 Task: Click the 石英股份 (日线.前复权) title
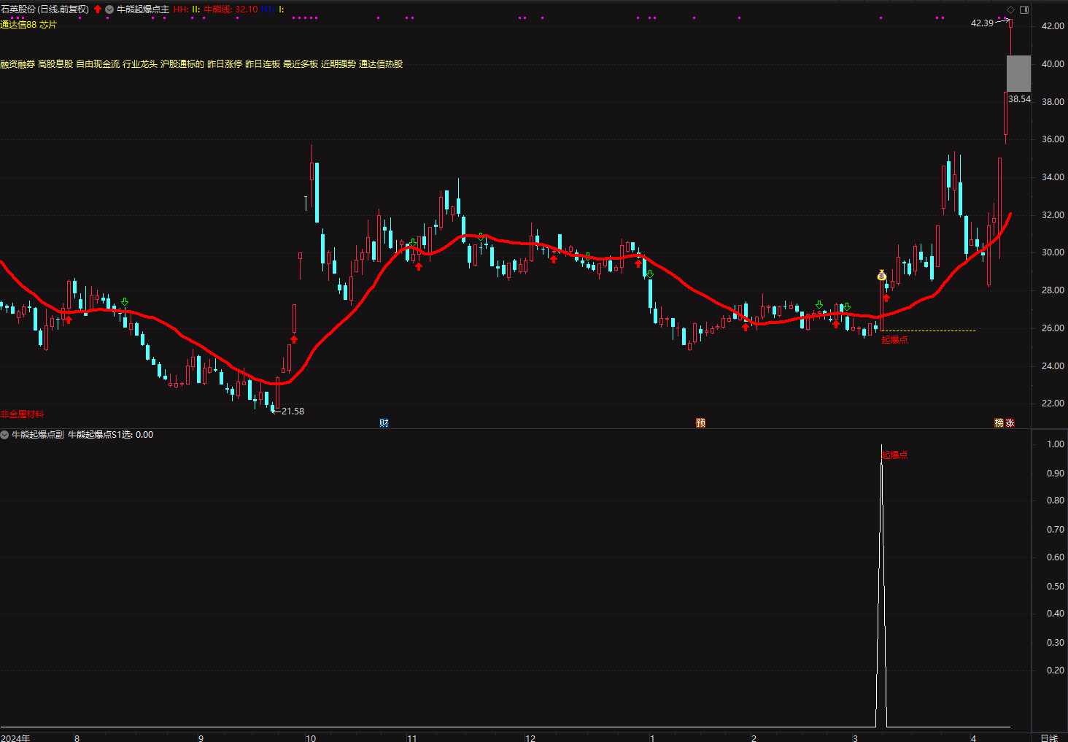tap(44, 9)
